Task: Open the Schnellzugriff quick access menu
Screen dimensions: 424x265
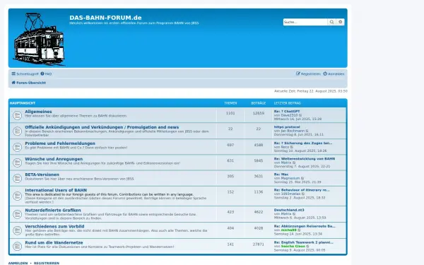Action: click(25, 73)
